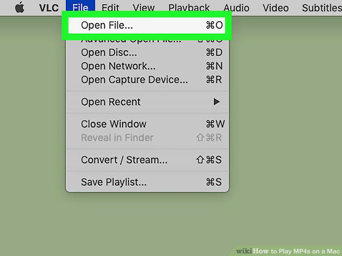Select Open Disc... menu entry
342x256 pixels.
pyautogui.click(x=147, y=52)
